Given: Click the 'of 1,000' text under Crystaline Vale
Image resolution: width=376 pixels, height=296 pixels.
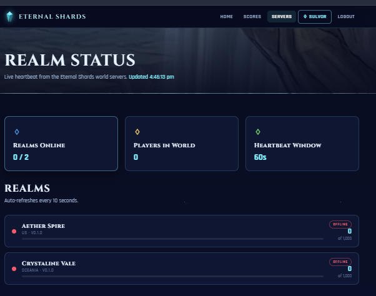Looking at the screenshot, I should [x=345, y=275].
